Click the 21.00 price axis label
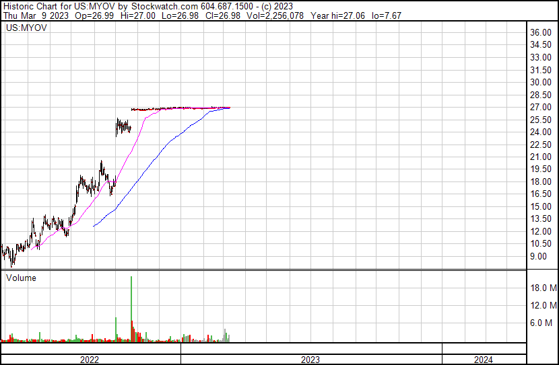The height and width of the screenshot is (365, 559). click(x=541, y=157)
